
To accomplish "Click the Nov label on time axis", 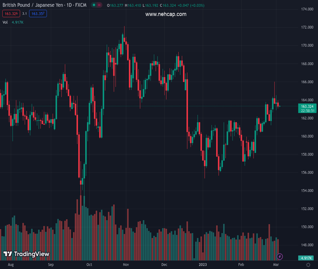I will point(126,265).
